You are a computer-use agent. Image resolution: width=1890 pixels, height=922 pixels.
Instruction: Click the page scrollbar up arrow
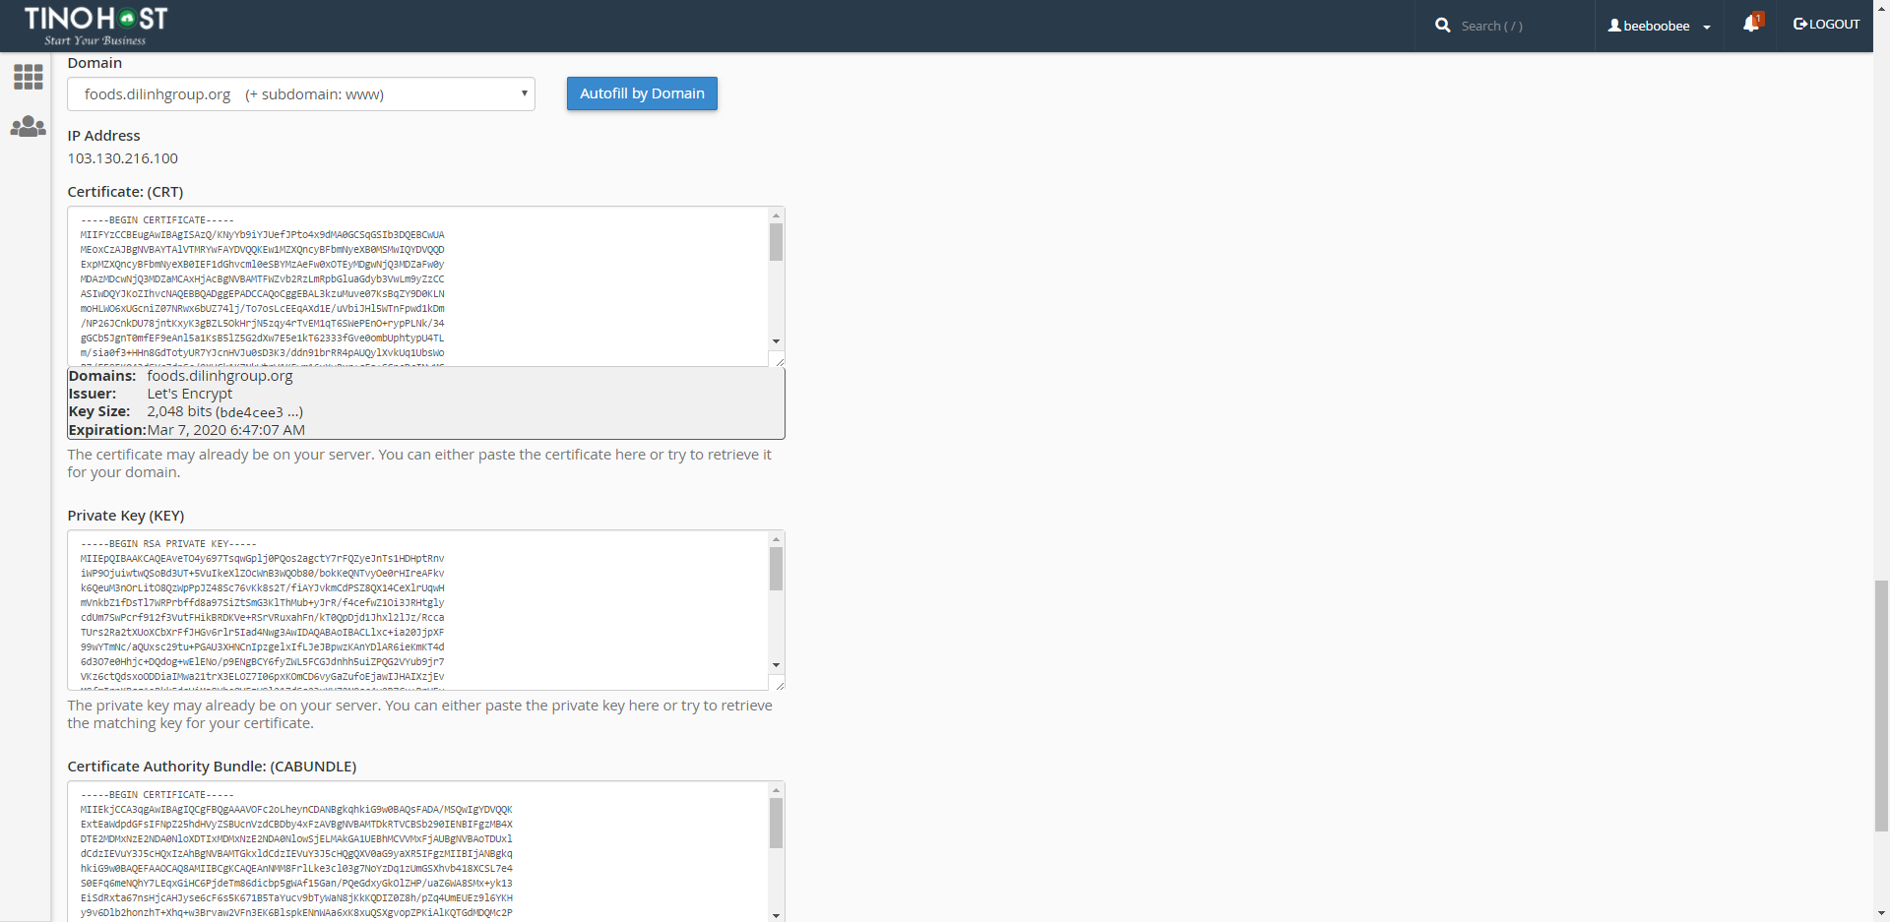tap(1881, 7)
